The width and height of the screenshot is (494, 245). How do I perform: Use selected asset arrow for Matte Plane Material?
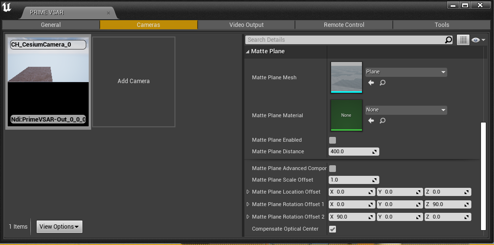tap(371, 121)
